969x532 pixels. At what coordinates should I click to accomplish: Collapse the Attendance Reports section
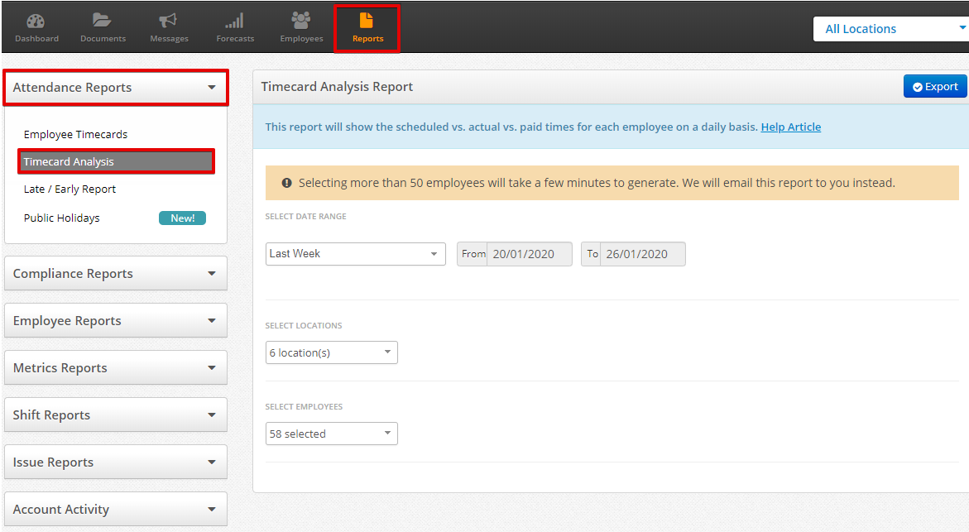(x=116, y=88)
